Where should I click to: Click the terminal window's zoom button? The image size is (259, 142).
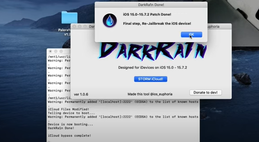pos(61,51)
